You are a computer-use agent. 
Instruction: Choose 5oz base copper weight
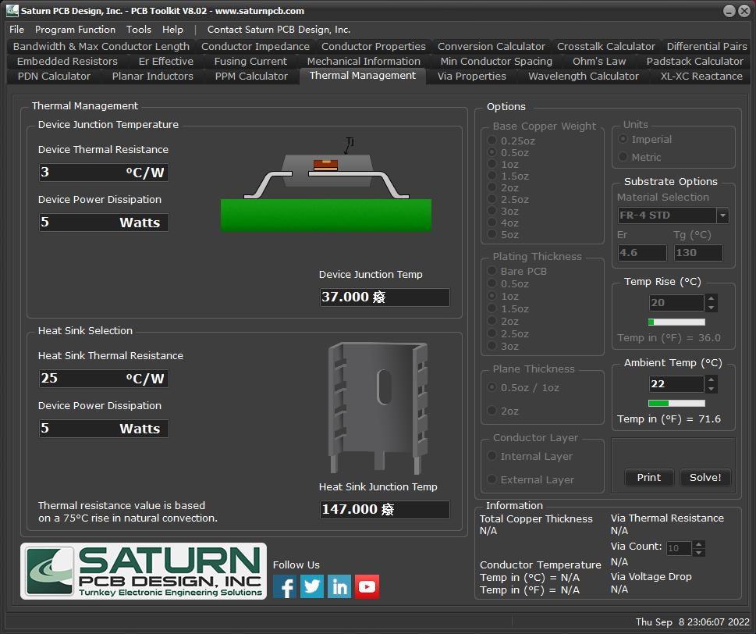pyautogui.click(x=492, y=234)
